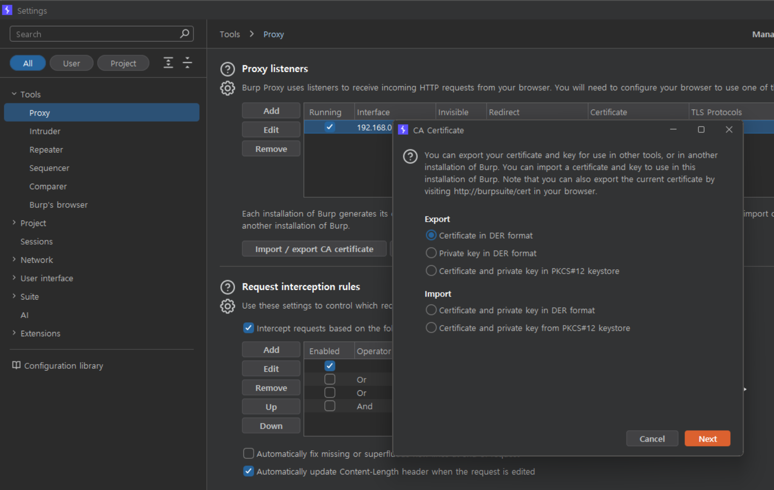Edit the selected interception rule

point(271,369)
